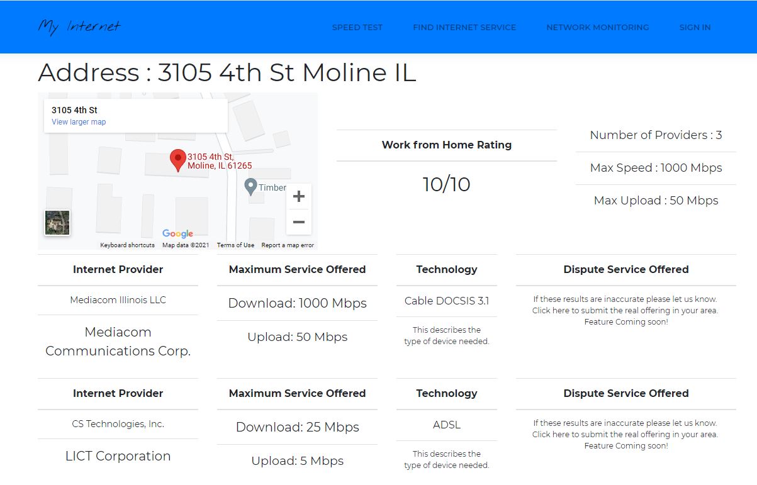Click Mediacom dispute service text
757x485 pixels.
(625, 311)
